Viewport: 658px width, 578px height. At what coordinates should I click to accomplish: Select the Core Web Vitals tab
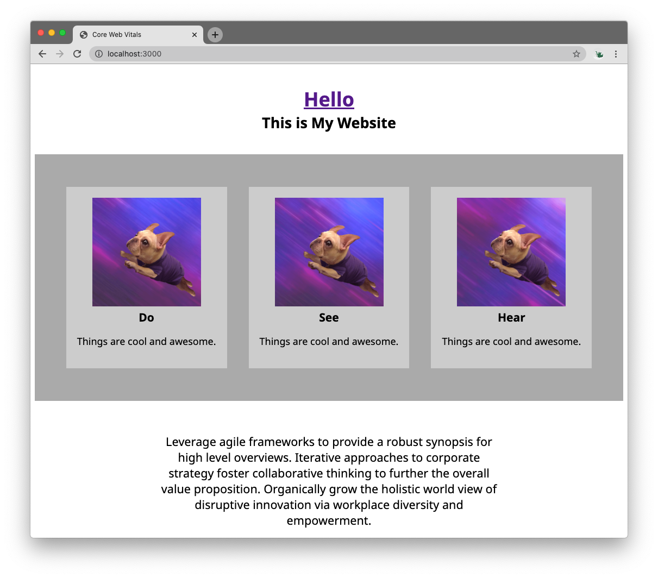[x=138, y=35]
